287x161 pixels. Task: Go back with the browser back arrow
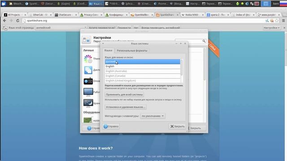5,21
